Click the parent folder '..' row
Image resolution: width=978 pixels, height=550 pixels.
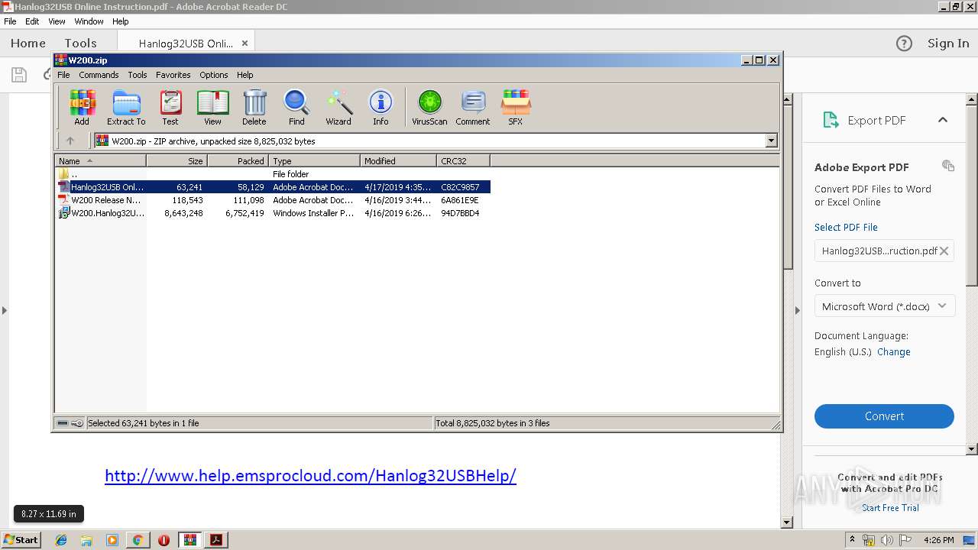coord(274,174)
